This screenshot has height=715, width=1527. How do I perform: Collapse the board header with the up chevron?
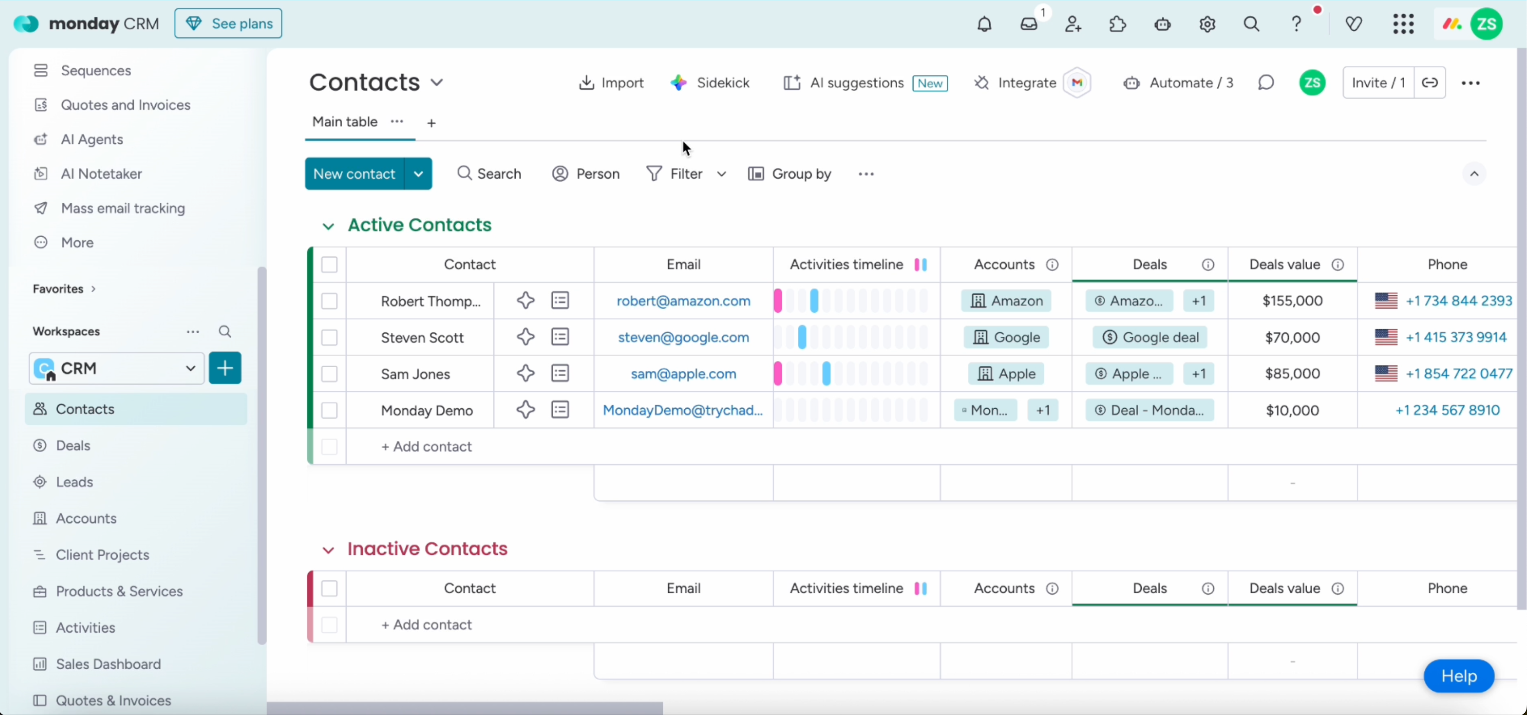(1474, 174)
